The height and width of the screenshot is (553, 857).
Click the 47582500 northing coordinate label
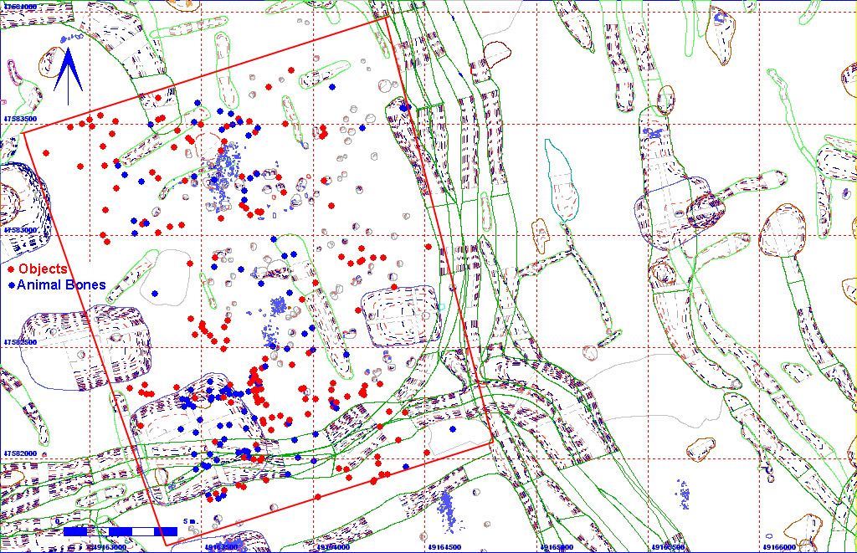[20, 342]
